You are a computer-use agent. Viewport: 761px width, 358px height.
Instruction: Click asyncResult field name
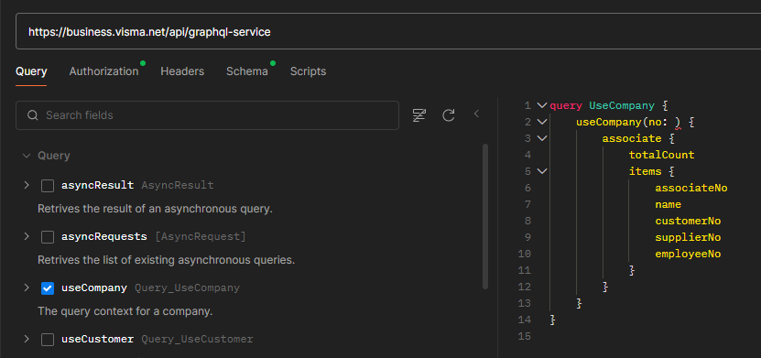pyautogui.click(x=97, y=185)
